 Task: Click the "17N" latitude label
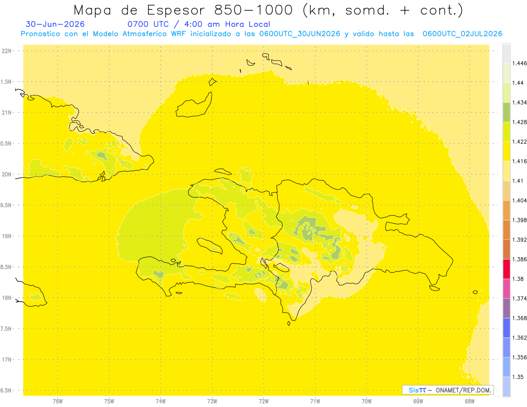pos(7,360)
